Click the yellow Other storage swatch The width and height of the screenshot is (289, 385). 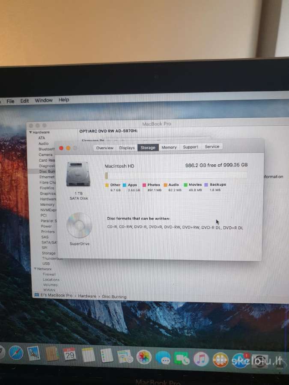click(x=107, y=185)
